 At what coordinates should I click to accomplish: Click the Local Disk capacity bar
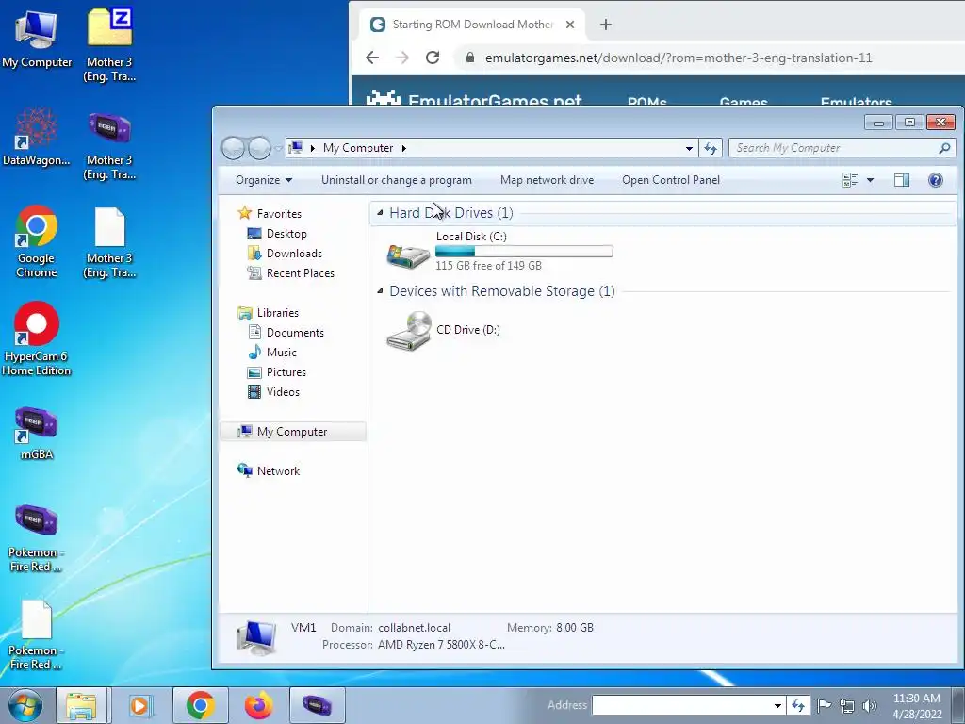point(524,251)
